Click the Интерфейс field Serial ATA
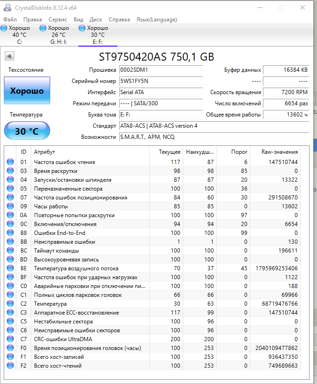The height and width of the screenshot is (384, 317). point(161,92)
